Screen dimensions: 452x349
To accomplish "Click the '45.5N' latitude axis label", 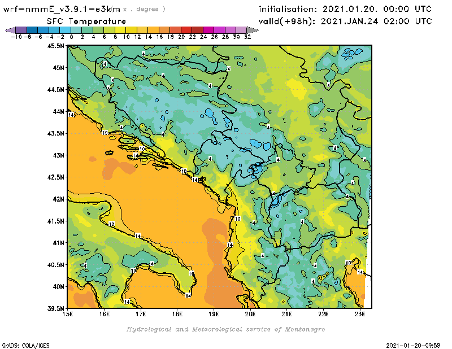I will coord(55,46).
